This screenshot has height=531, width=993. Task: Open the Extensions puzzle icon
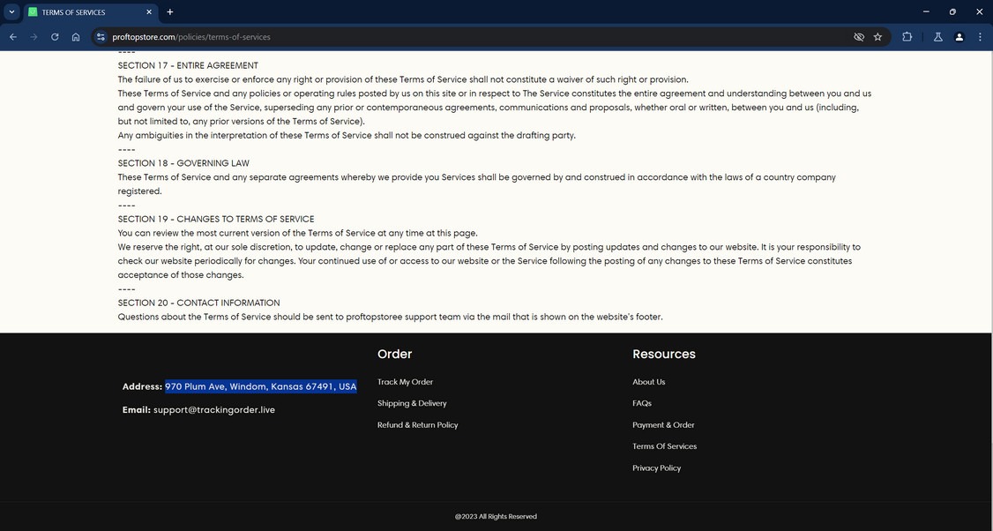907,37
